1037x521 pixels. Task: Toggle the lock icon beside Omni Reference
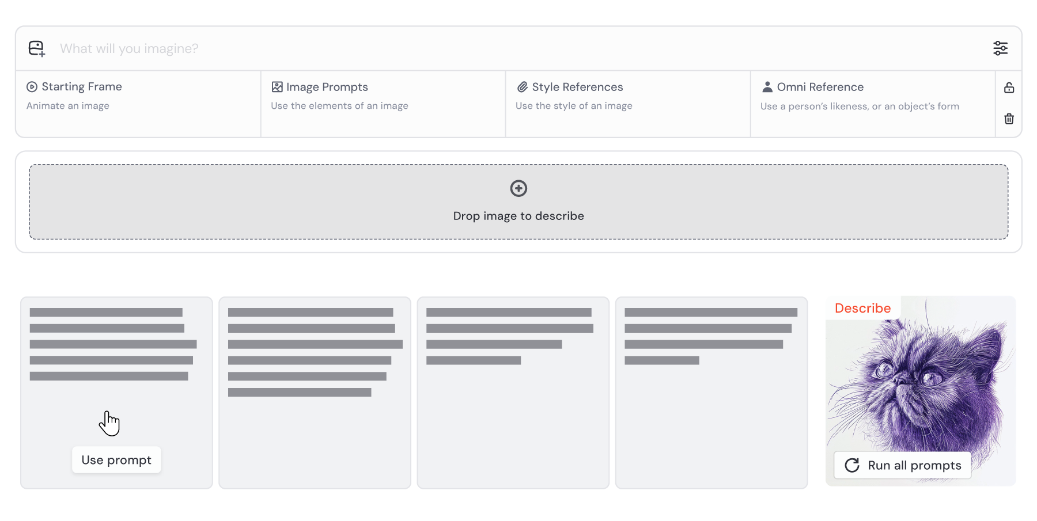1009,88
